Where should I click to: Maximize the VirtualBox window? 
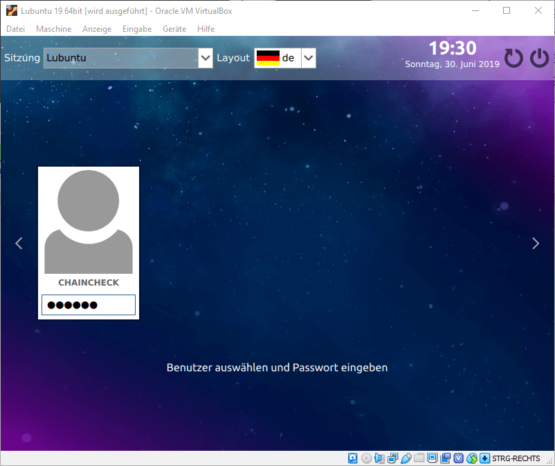[x=507, y=10]
